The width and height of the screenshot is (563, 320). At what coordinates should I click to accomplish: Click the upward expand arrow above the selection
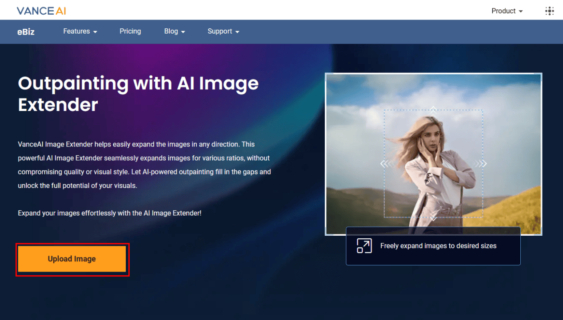(433, 109)
